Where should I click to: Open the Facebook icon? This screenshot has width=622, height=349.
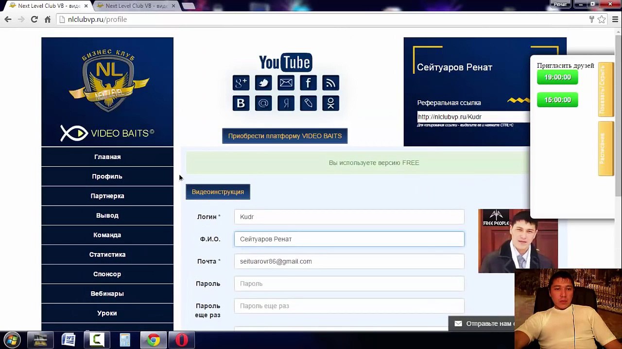click(x=308, y=83)
